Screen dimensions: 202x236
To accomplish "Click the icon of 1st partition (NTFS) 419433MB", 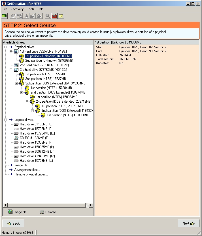I will (43, 115).
